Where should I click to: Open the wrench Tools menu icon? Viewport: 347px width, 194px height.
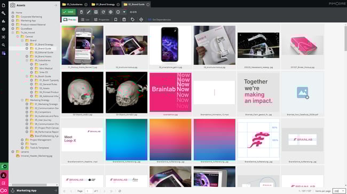4,13
